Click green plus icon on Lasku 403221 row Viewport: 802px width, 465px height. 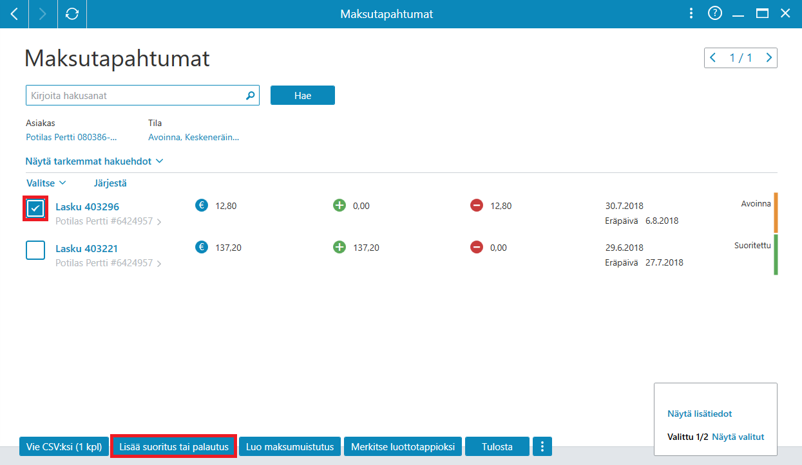pyautogui.click(x=339, y=247)
